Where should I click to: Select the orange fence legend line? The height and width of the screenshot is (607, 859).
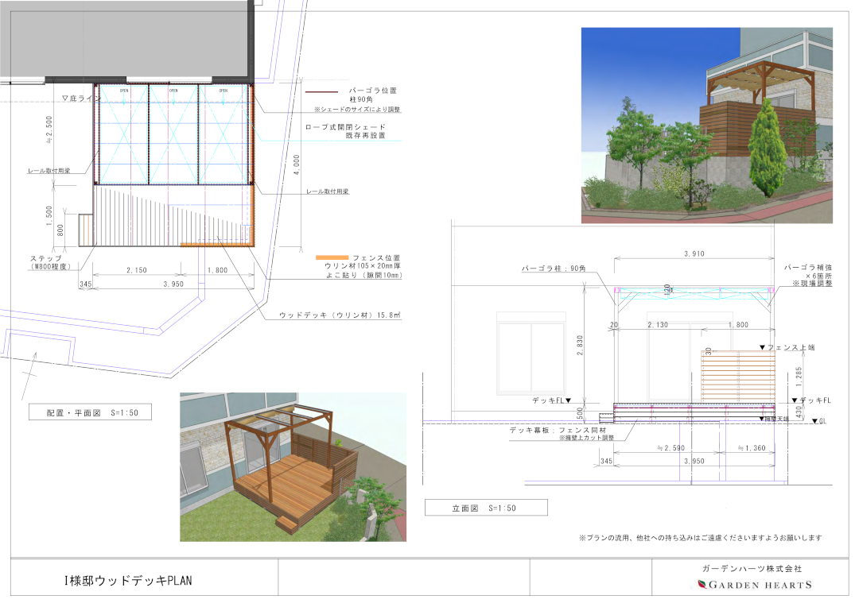tap(331, 259)
